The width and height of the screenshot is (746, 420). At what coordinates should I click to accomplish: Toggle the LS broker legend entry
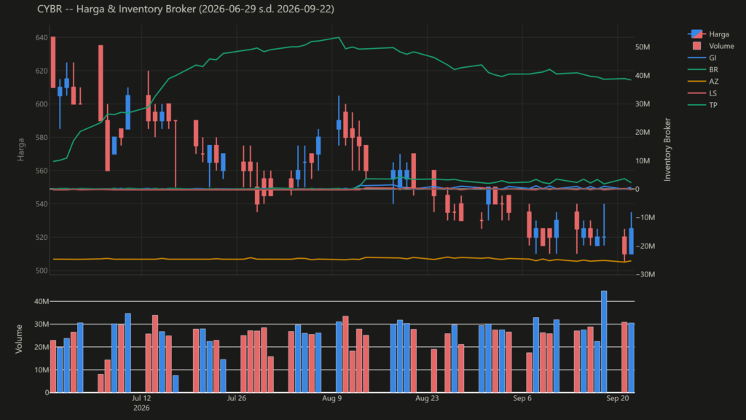coord(702,93)
